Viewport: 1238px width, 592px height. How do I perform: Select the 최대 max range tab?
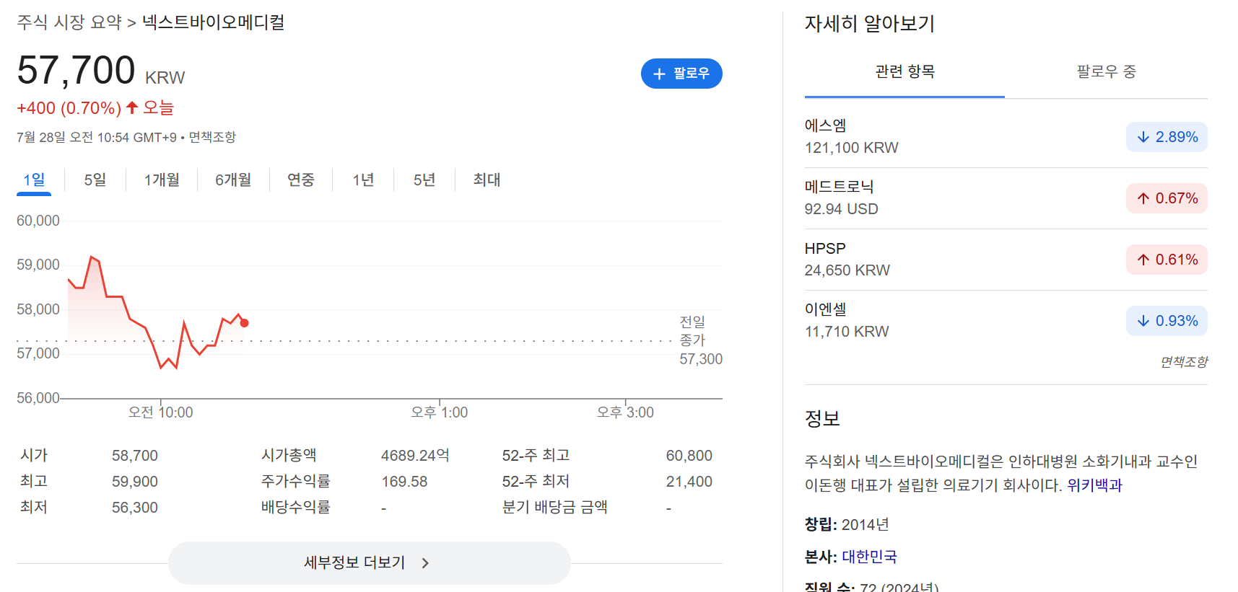point(487,180)
